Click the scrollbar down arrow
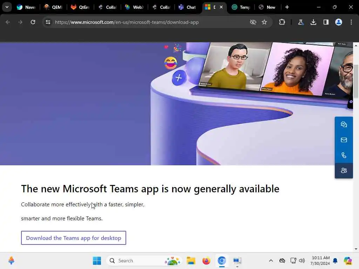The height and width of the screenshot is (269, 359). pos(356,249)
